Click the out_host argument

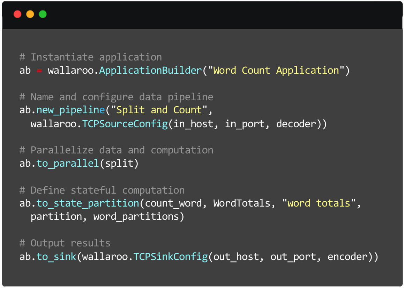click(236, 257)
